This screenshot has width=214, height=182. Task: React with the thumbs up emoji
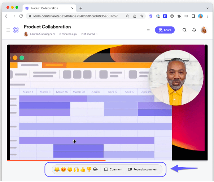[x=83, y=169]
